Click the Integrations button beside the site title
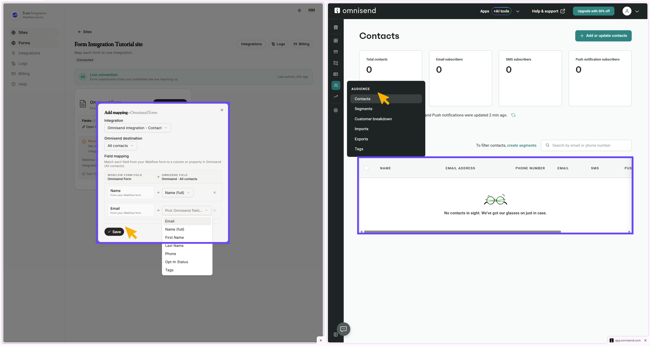Viewport: 650px width, 346px height. pos(251,44)
